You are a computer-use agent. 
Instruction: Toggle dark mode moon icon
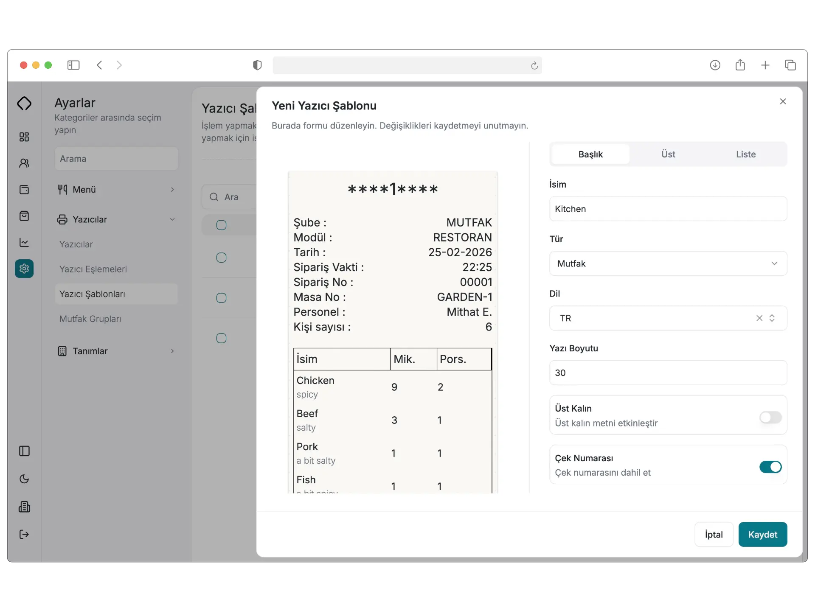point(24,479)
